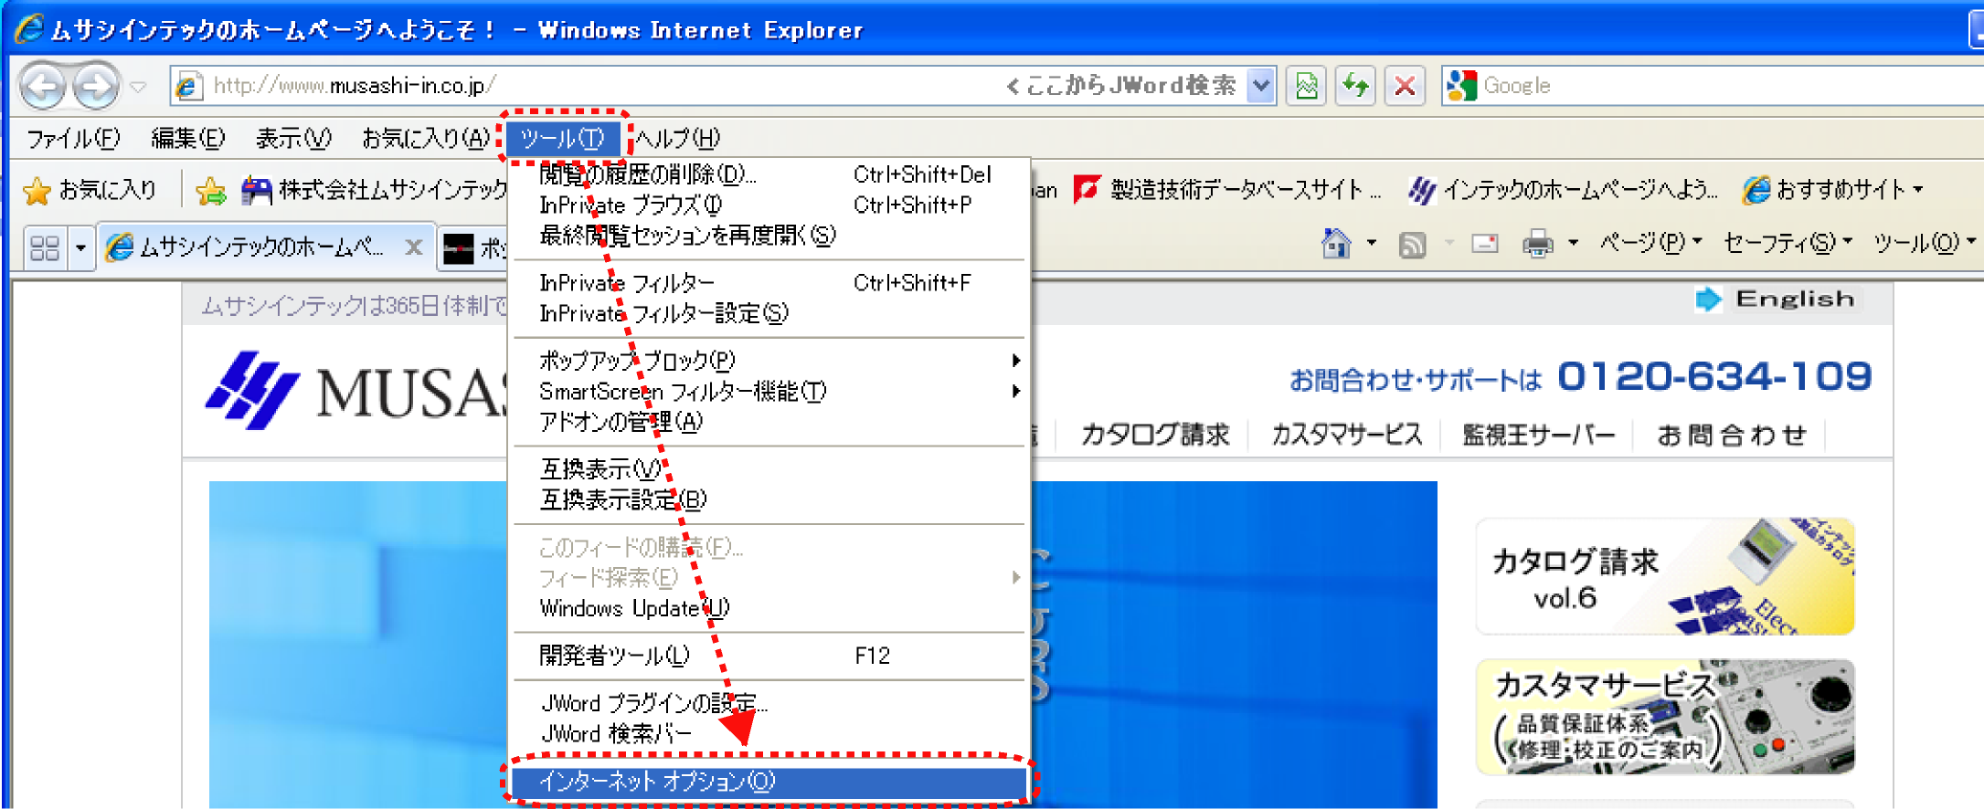
Task: Open the Print dropdown arrow
Action: pos(1573,243)
